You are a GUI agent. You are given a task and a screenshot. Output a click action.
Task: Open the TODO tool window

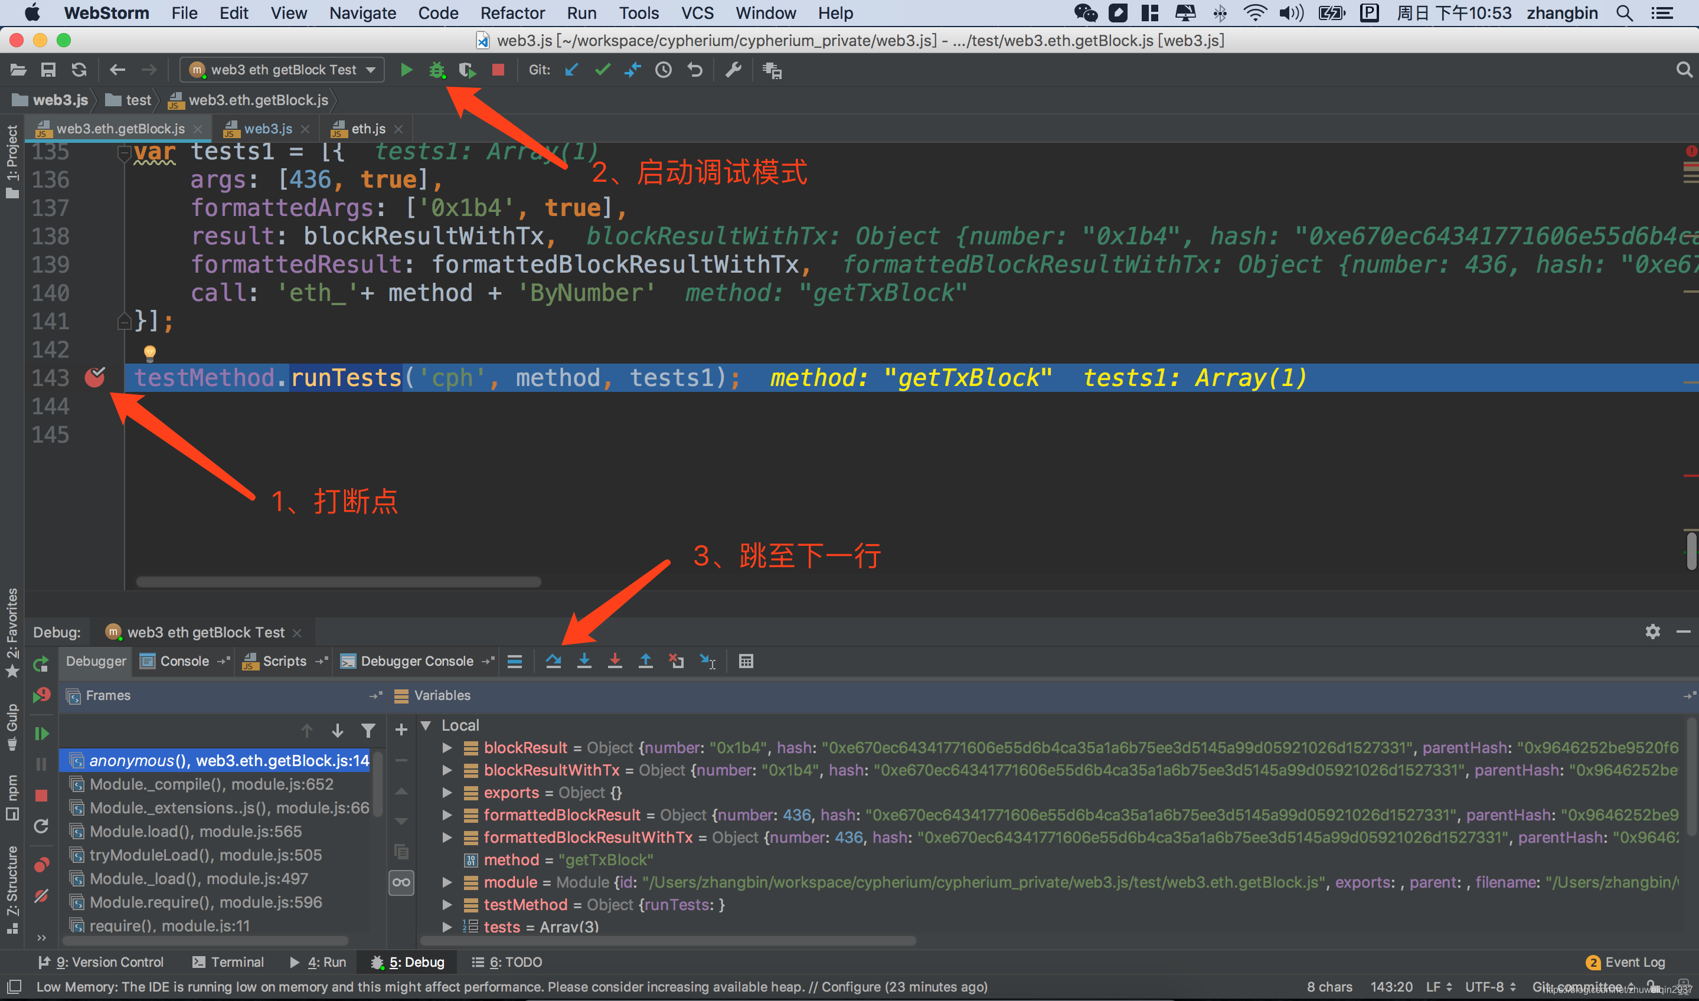point(507,962)
